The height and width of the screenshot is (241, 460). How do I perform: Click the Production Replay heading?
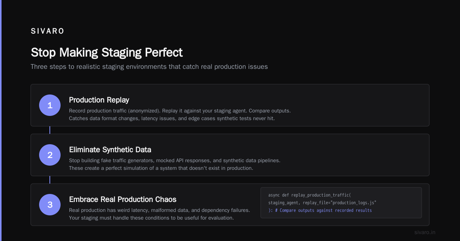tap(99, 100)
